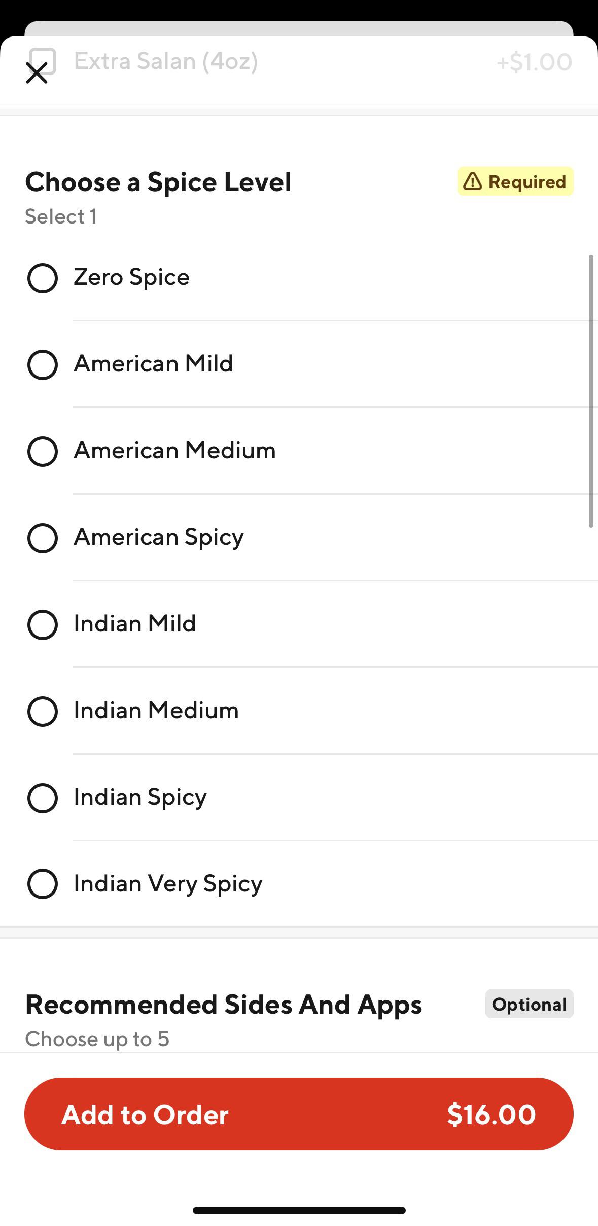Tap the home indicator bar
The height and width of the screenshot is (1226, 598).
point(299,1210)
